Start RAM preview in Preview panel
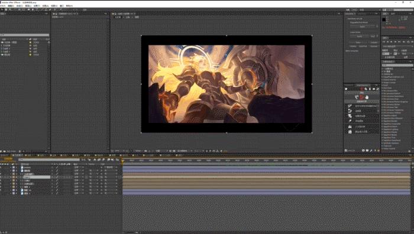Viewport: 414px width, 234px height. [412, 42]
